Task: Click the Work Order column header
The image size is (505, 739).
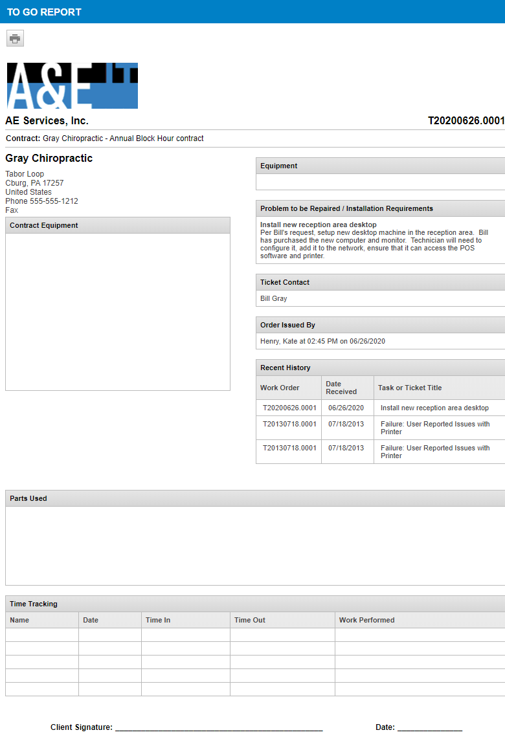Action: pyautogui.click(x=289, y=388)
